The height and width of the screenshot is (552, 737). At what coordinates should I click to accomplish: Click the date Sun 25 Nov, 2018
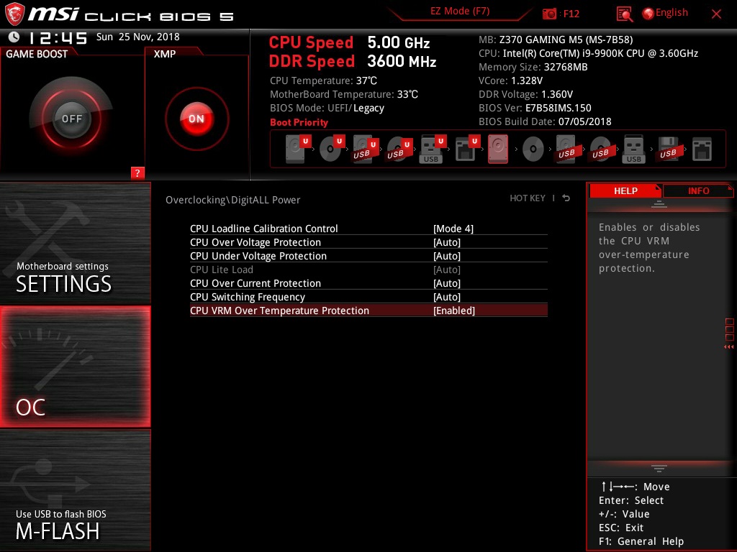137,37
